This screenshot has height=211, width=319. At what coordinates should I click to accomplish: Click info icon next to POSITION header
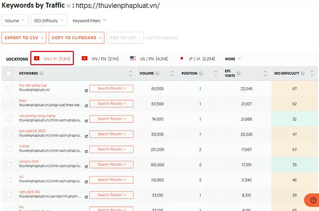201,74
